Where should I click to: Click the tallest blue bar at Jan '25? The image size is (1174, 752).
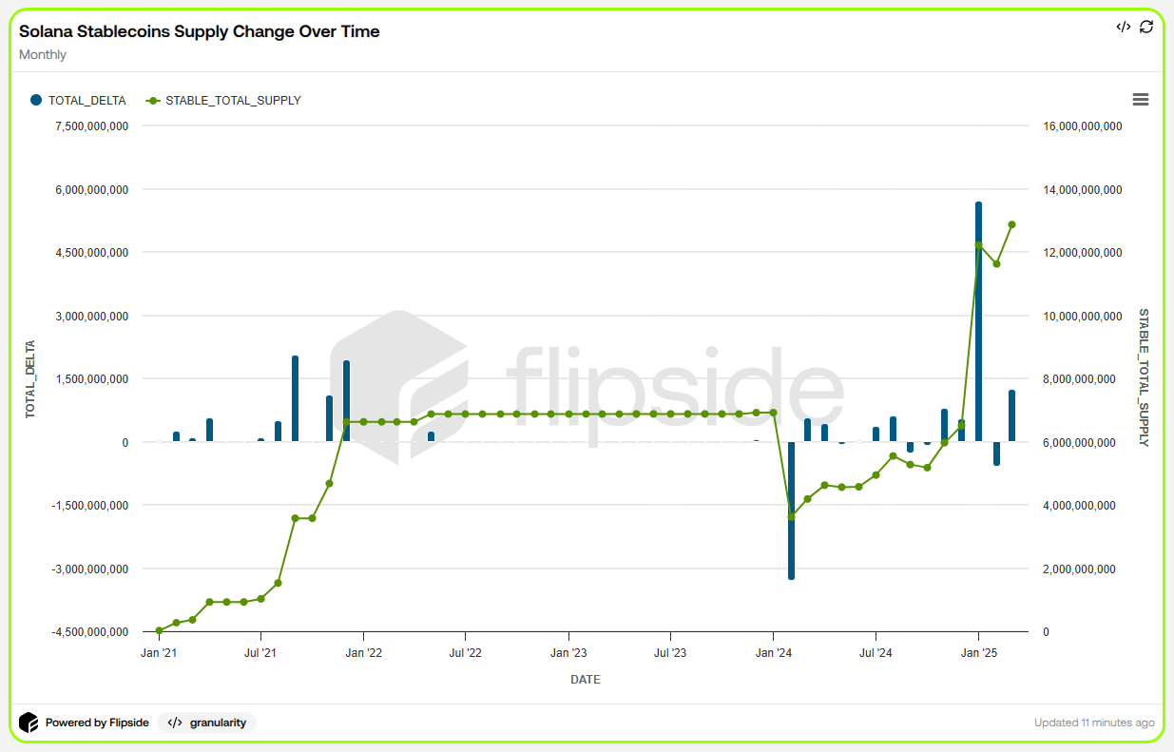click(x=978, y=321)
